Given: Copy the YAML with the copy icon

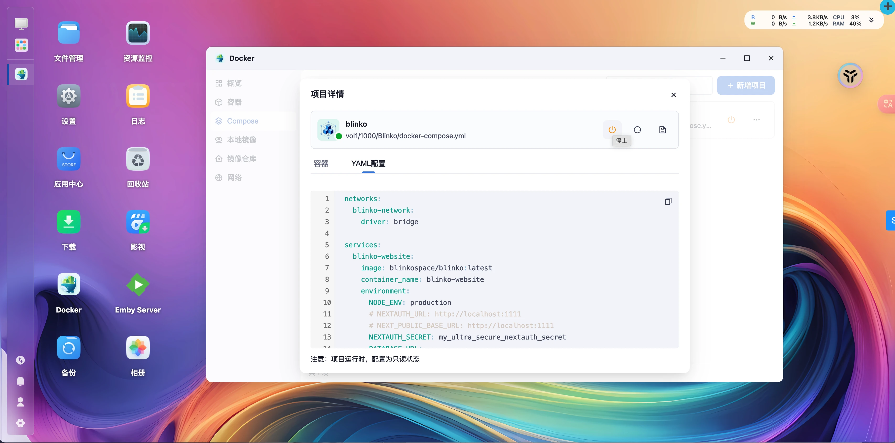Looking at the screenshot, I should coord(668,201).
